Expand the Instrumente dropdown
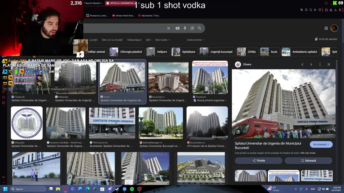This screenshot has height=193, width=344. tap(196, 40)
